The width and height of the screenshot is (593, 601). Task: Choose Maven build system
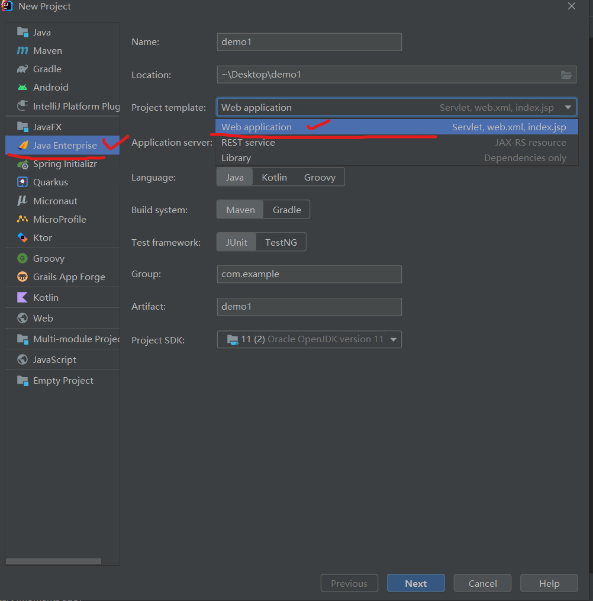click(240, 210)
